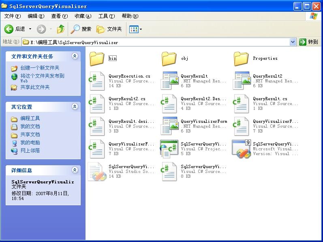The width and height of the screenshot is (323, 242).
Task: Open 我的电脑 link
Action: point(30,142)
